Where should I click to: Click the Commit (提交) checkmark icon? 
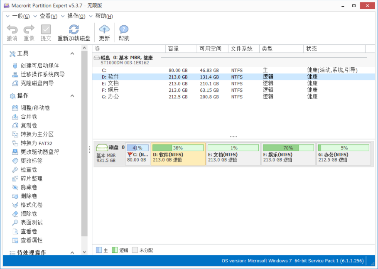[x=46, y=29]
